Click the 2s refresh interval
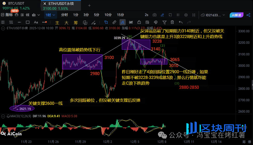This screenshot has height=145, width=253. [146, 15]
